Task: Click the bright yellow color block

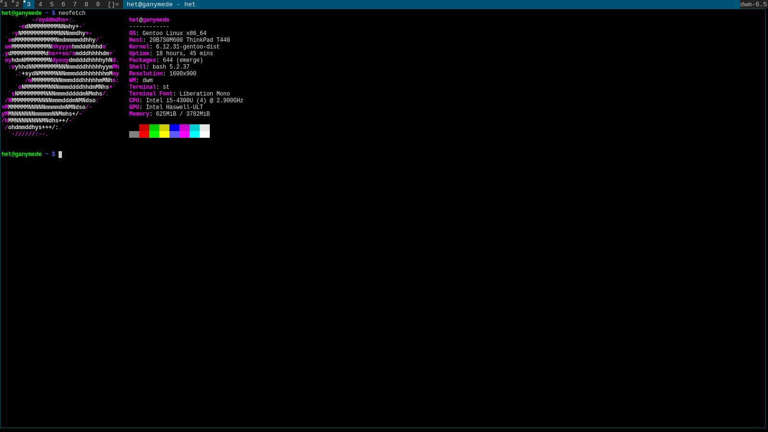Action: (x=164, y=134)
